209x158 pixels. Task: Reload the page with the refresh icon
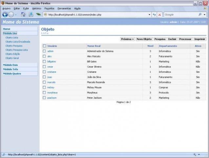[154, 15]
